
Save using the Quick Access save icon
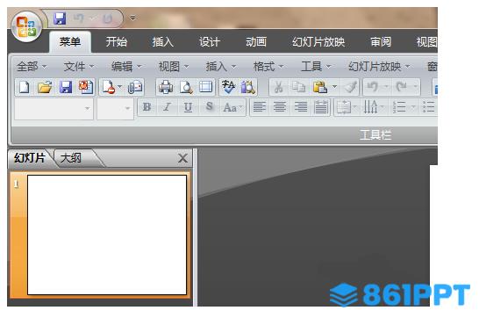pyautogui.click(x=60, y=18)
